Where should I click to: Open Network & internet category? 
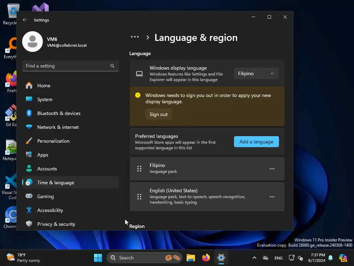pyautogui.click(x=71, y=127)
